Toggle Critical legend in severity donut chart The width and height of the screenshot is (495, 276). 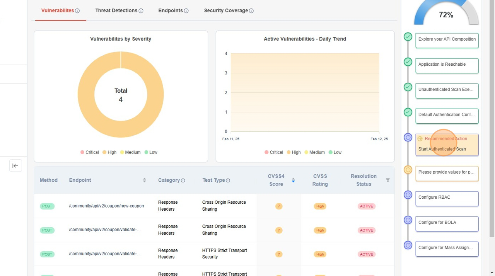coord(89,152)
